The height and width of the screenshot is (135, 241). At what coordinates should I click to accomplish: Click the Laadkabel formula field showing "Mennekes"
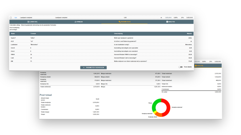pyautogui.click(x=34, y=44)
